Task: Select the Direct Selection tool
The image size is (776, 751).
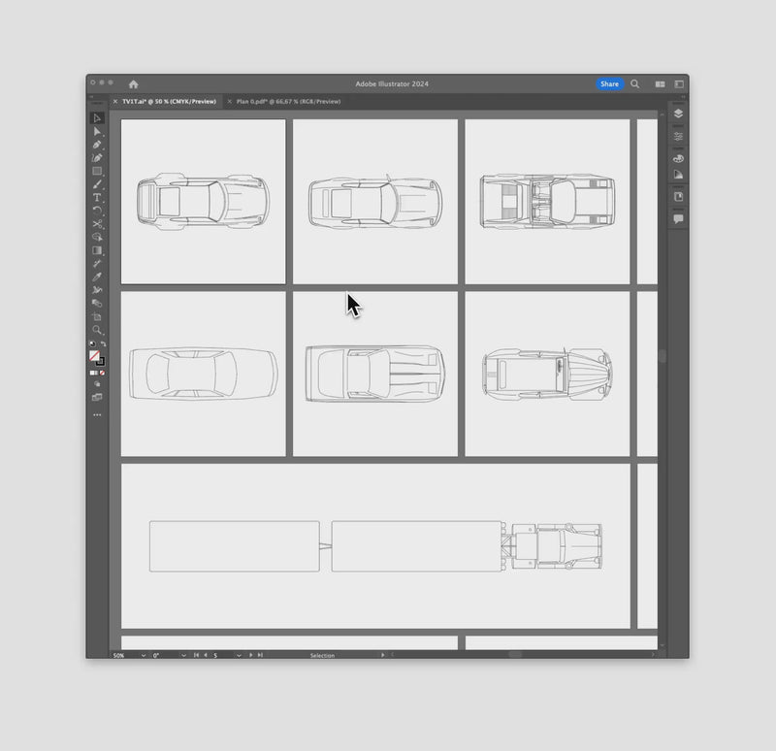Action: click(97, 131)
